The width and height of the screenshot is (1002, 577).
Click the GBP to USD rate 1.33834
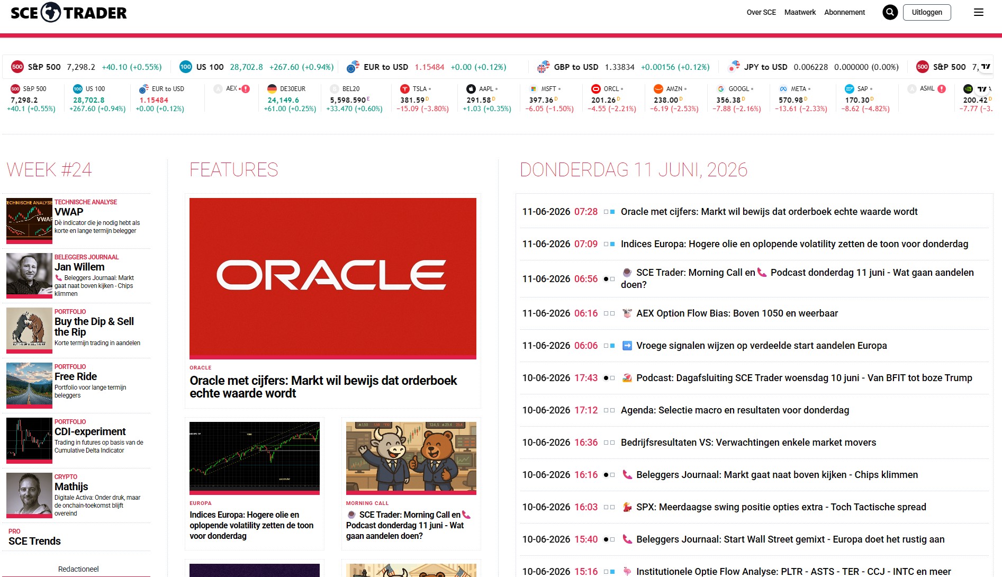(x=620, y=67)
